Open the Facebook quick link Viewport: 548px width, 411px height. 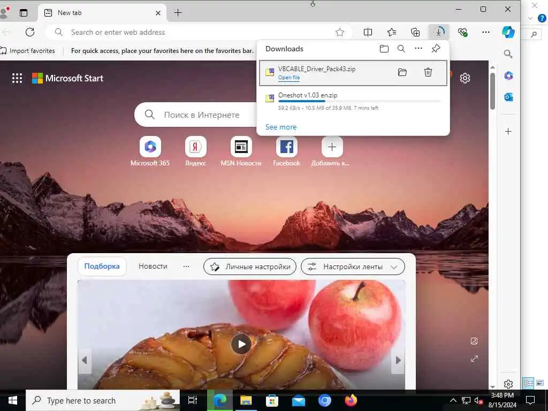[287, 151]
